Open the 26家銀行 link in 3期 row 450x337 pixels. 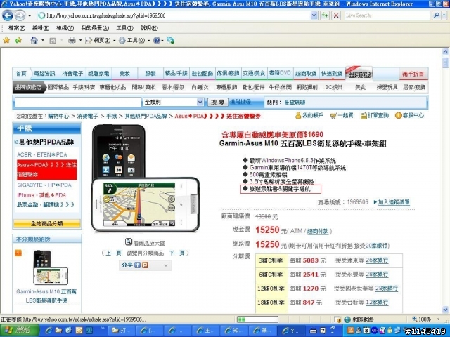pos(377,260)
